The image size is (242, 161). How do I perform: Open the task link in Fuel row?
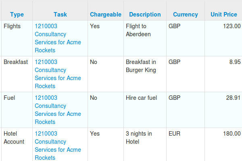(58, 110)
